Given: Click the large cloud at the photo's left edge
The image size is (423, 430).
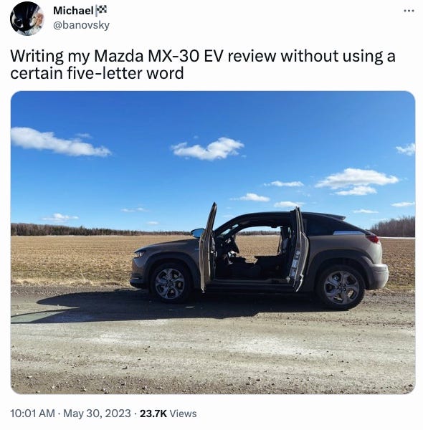Looking at the screenshot, I should (59, 142).
